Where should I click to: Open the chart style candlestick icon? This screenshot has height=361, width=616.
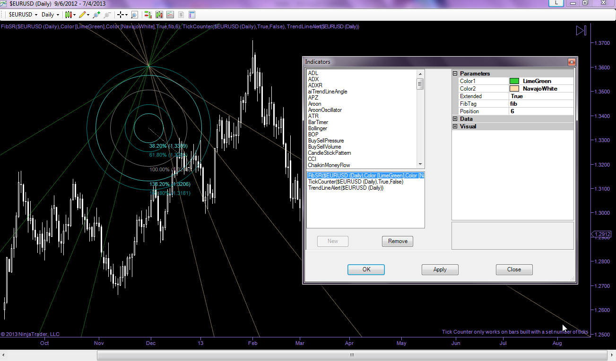(69, 15)
